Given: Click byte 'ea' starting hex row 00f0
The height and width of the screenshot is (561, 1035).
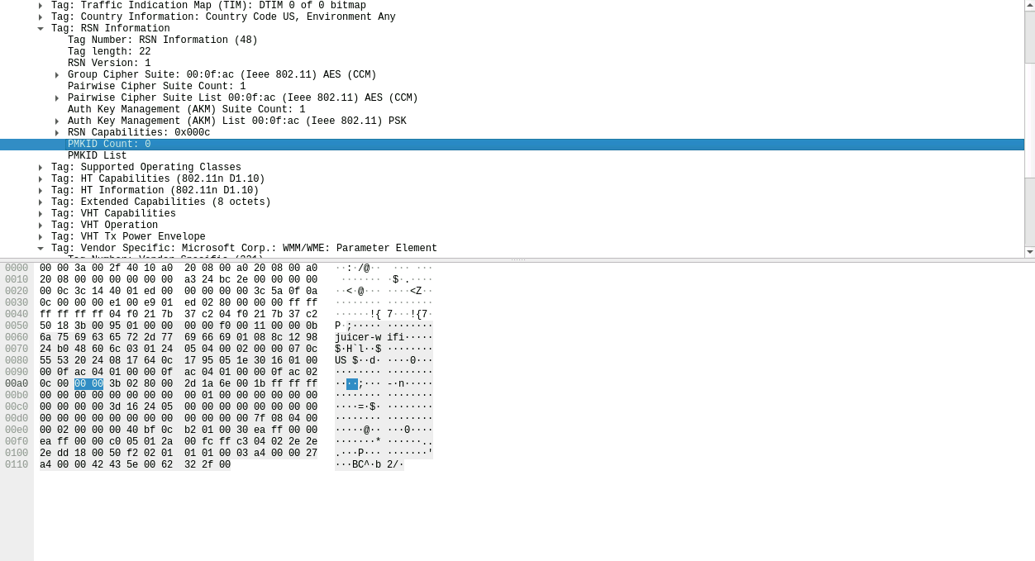Looking at the screenshot, I should (x=45, y=441).
